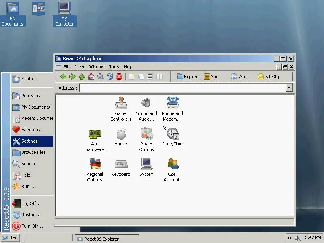Image resolution: width=324 pixels, height=243 pixels.
Task: Click the tile vertically toolbar icon
Action: coord(159,77)
